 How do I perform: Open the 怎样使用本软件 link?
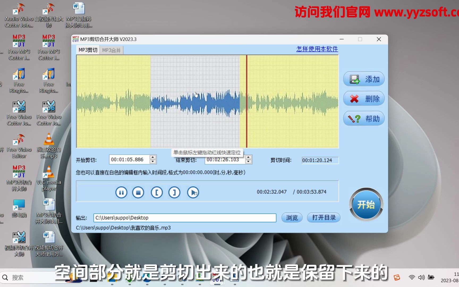tap(317, 49)
